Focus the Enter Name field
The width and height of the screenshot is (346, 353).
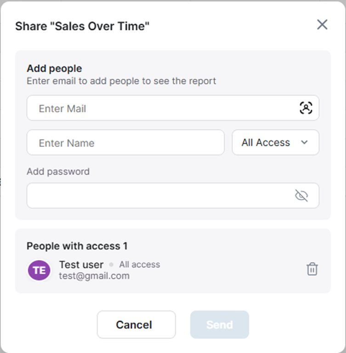pos(125,142)
